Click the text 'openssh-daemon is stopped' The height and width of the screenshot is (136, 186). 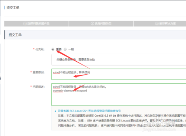pyautogui.click(x=70, y=91)
